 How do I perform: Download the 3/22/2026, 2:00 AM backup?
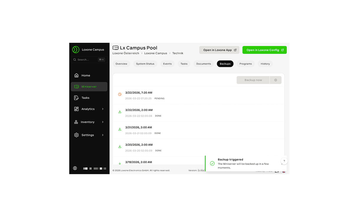[120, 112]
